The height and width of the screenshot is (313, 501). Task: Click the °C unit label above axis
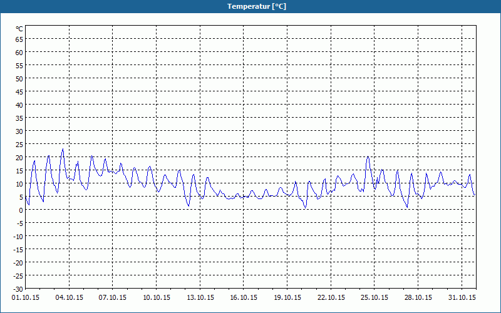(19, 29)
